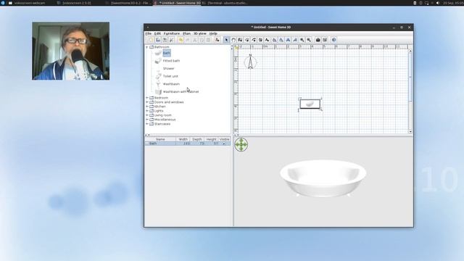Sort furniture list by Width header
The image size is (464, 261).
pyautogui.click(x=183, y=139)
